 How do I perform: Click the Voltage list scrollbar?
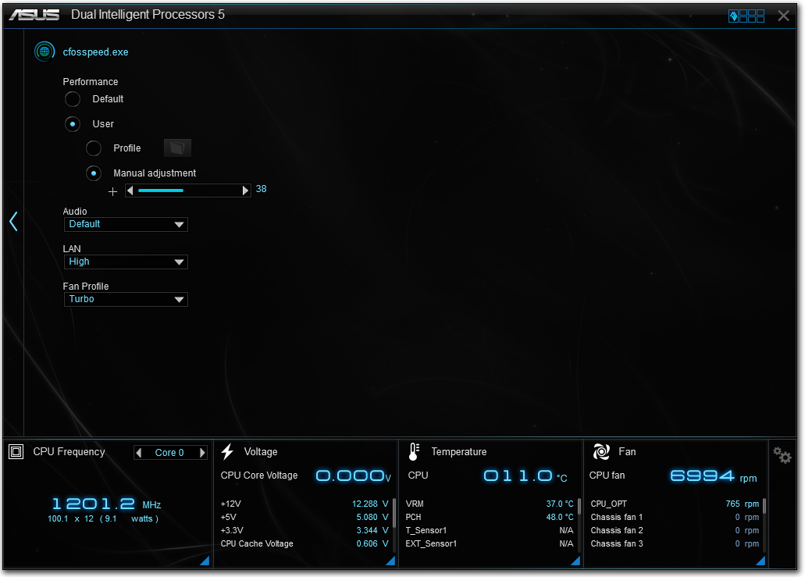394,513
